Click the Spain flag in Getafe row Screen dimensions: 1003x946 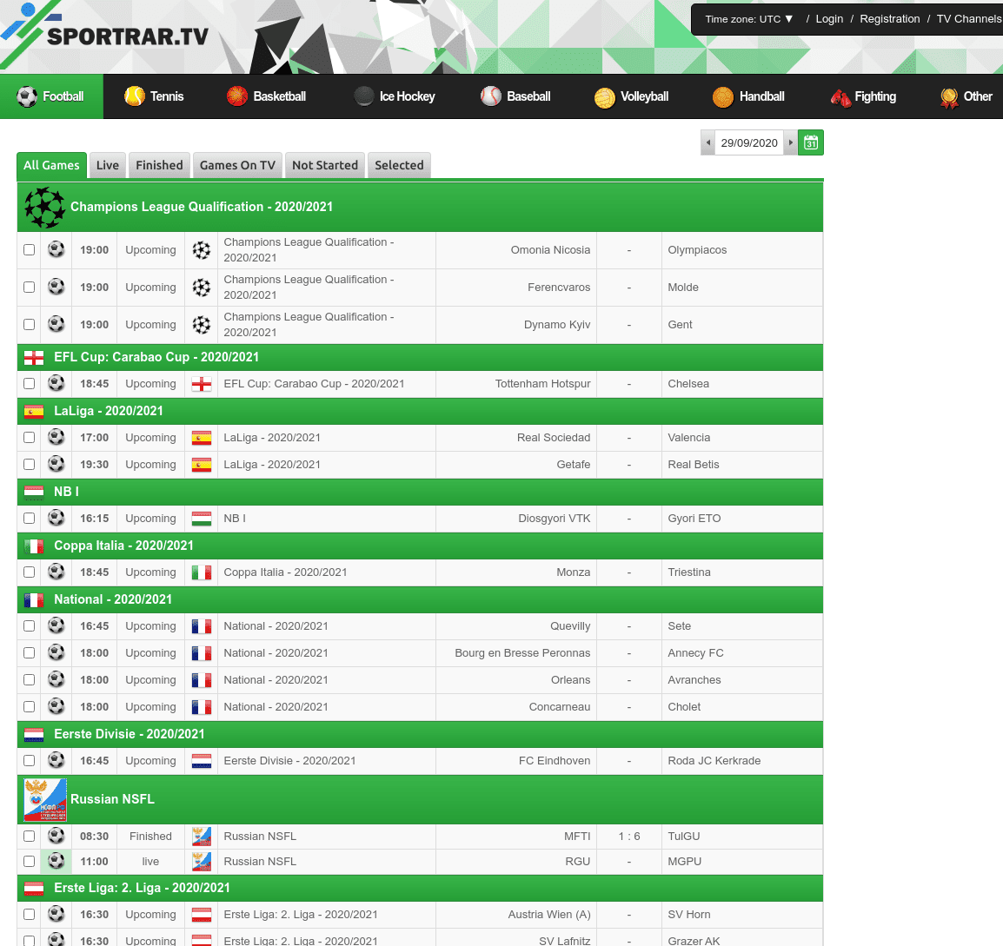point(202,465)
